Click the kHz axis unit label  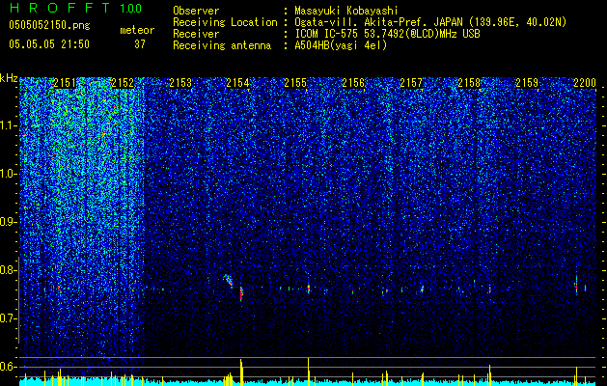[9, 78]
